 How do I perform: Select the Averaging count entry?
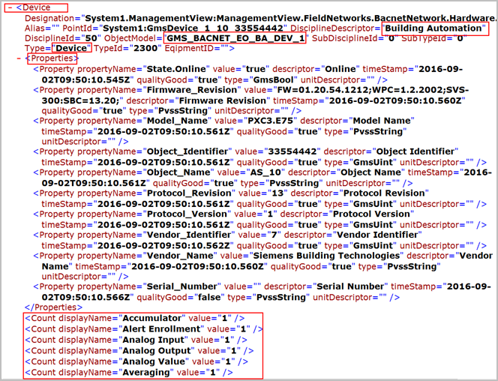tap(129, 372)
